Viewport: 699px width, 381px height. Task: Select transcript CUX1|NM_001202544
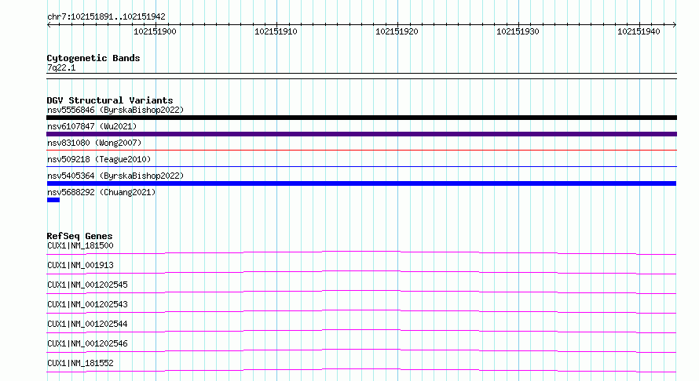point(87,324)
